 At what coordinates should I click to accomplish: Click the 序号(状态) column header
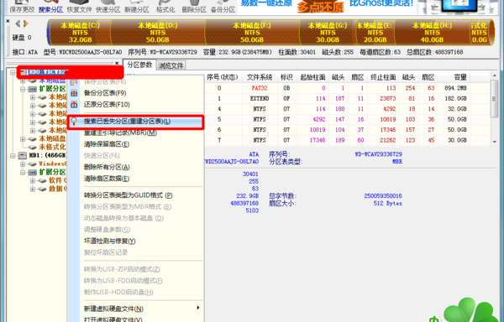223,77
